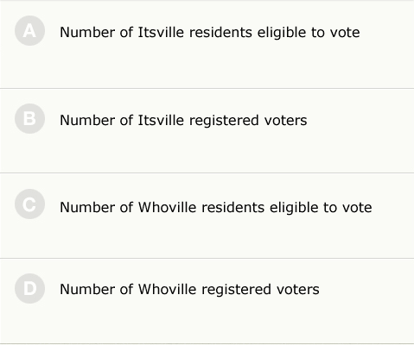Mark option D as your answer
The image size is (414, 345).
pyautogui.click(x=29, y=288)
